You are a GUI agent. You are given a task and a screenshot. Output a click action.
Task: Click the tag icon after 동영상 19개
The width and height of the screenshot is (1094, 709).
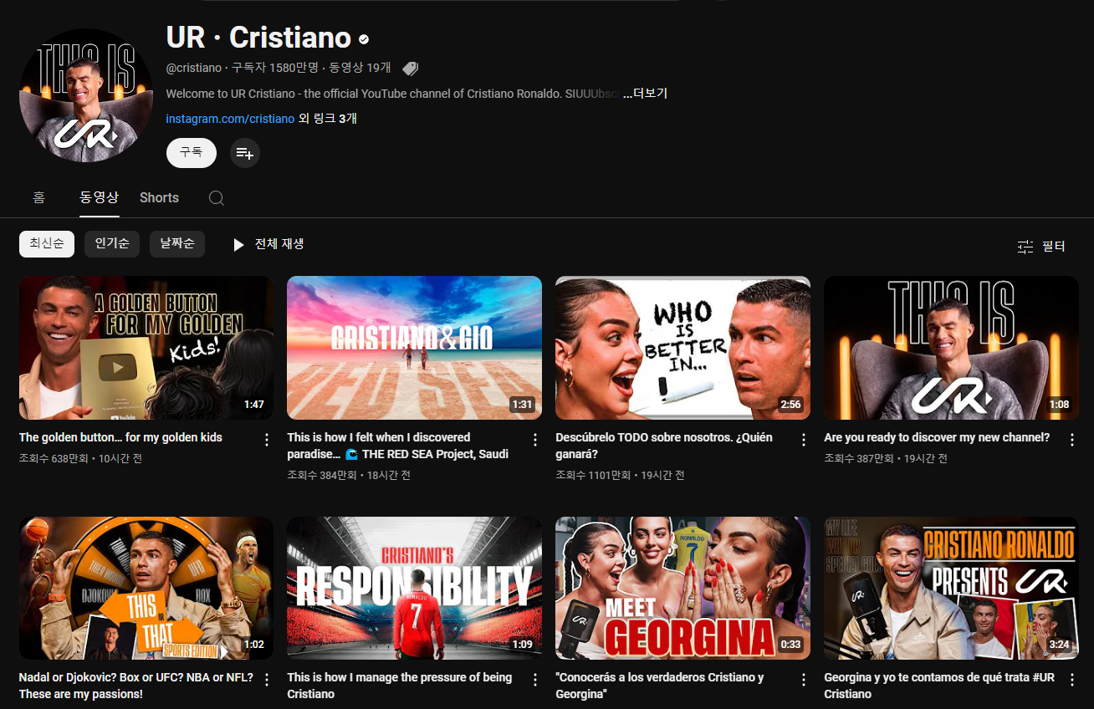click(410, 69)
